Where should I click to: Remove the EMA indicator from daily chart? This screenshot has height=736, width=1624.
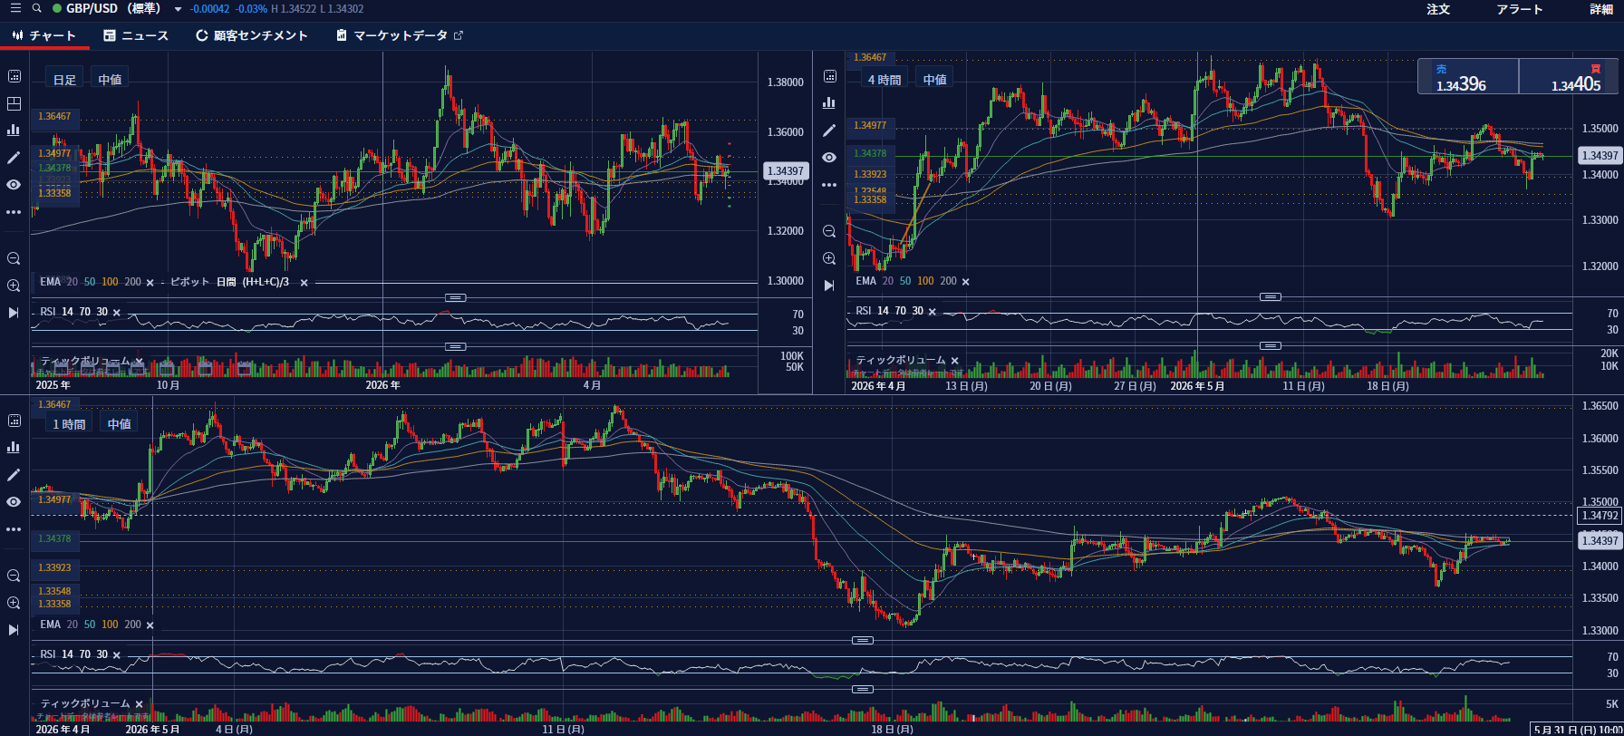pyautogui.click(x=150, y=283)
